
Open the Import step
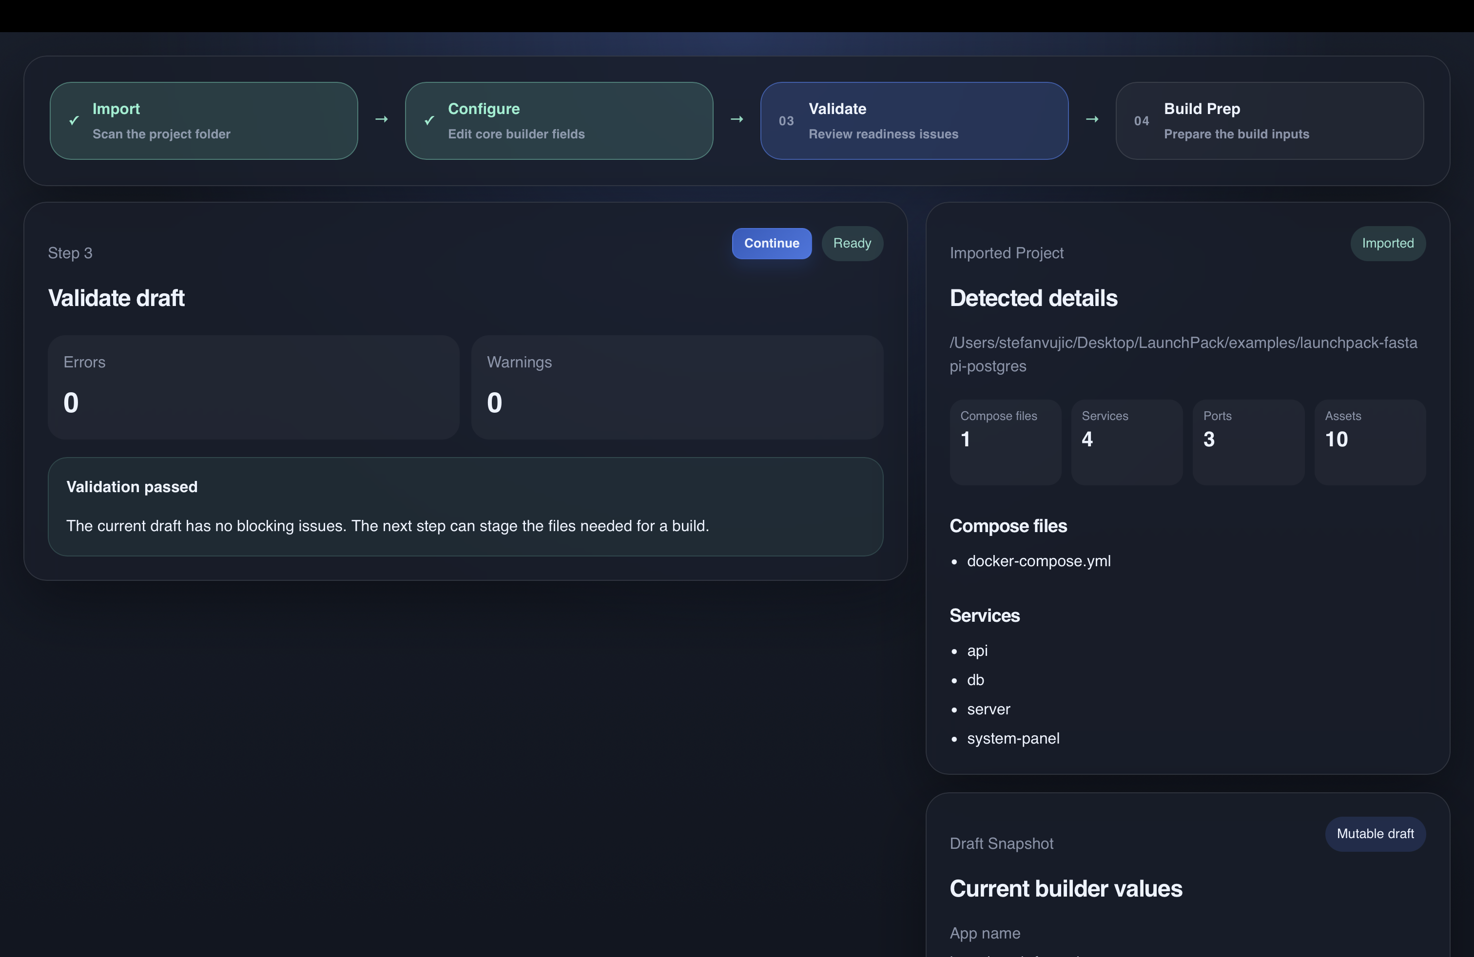click(204, 121)
